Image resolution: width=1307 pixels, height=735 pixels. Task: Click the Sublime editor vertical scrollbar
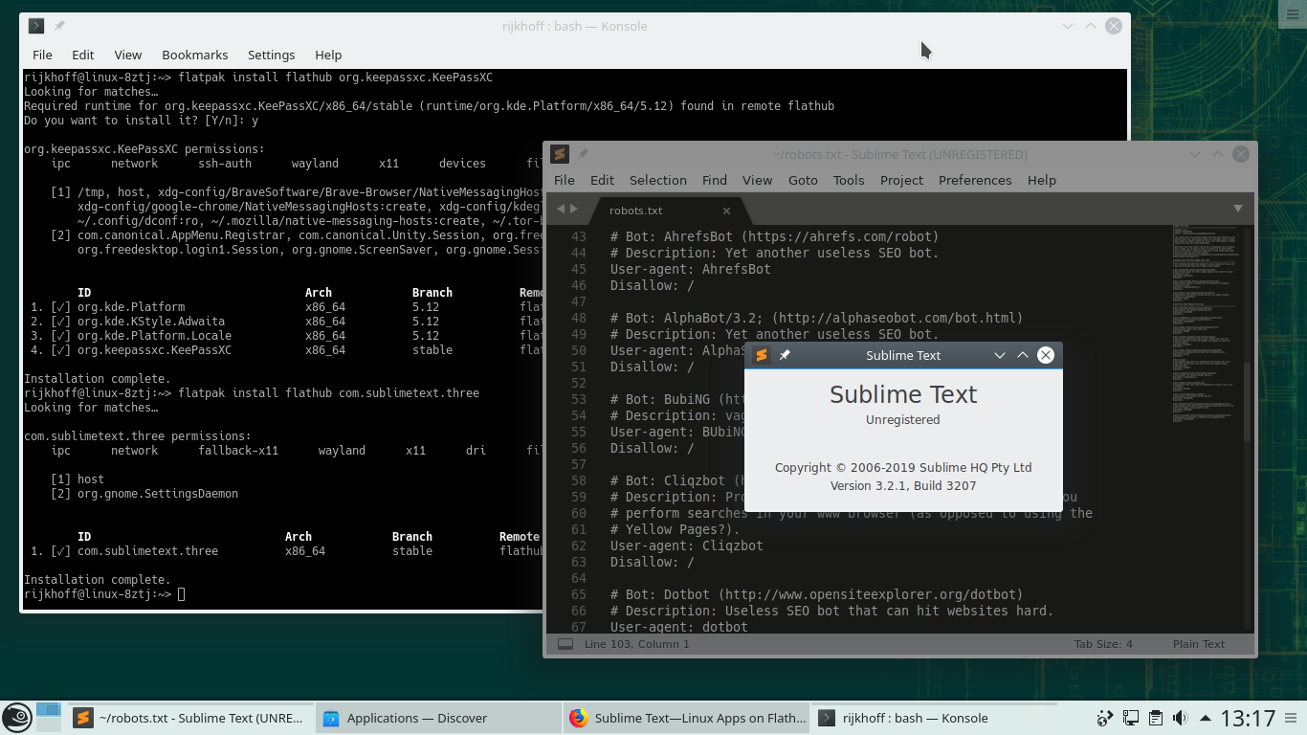click(1247, 402)
